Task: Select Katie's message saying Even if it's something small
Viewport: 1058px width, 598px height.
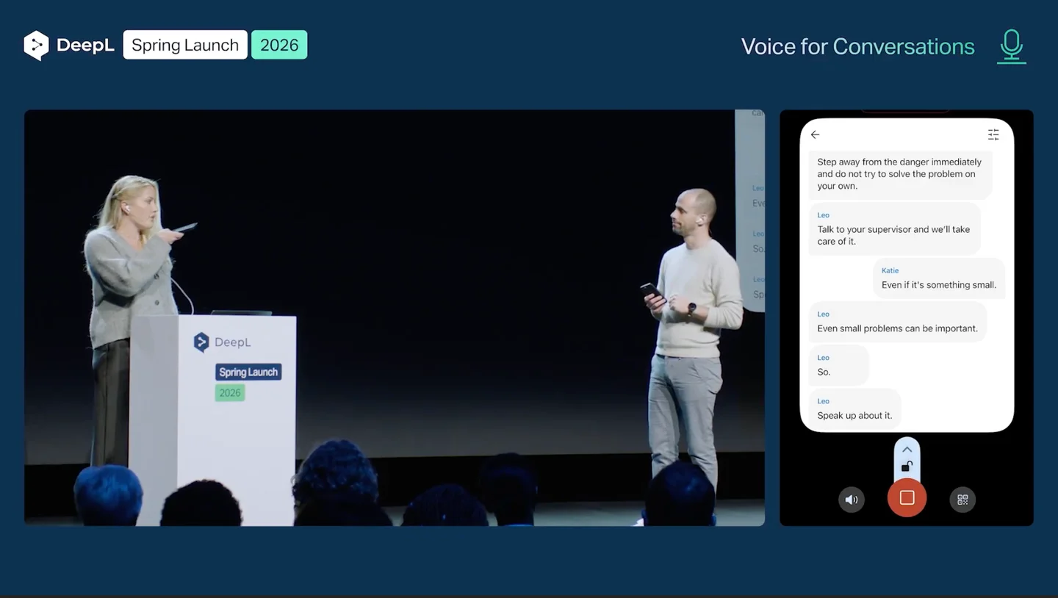Action: click(x=938, y=278)
